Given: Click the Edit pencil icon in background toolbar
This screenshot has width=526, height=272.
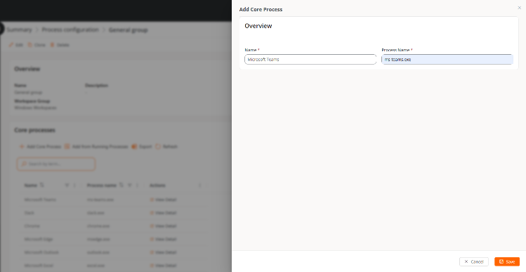Looking at the screenshot, I should pos(11,45).
